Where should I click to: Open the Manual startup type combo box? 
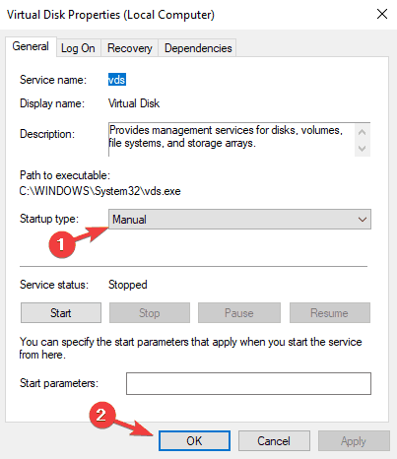[x=239, y=219]
